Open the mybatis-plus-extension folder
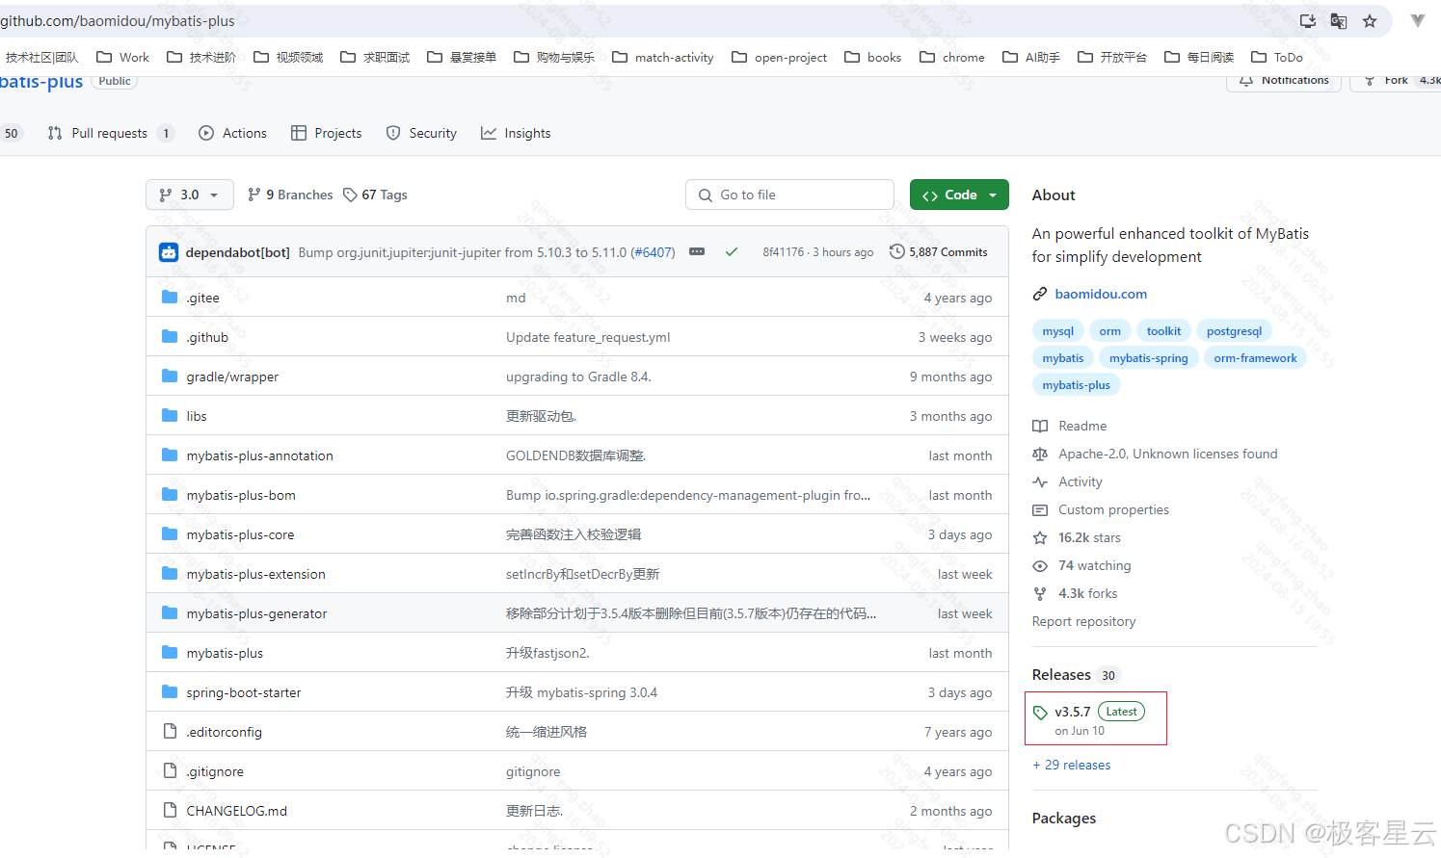The height and width of the screenshot is (858, 1441). 255,575
